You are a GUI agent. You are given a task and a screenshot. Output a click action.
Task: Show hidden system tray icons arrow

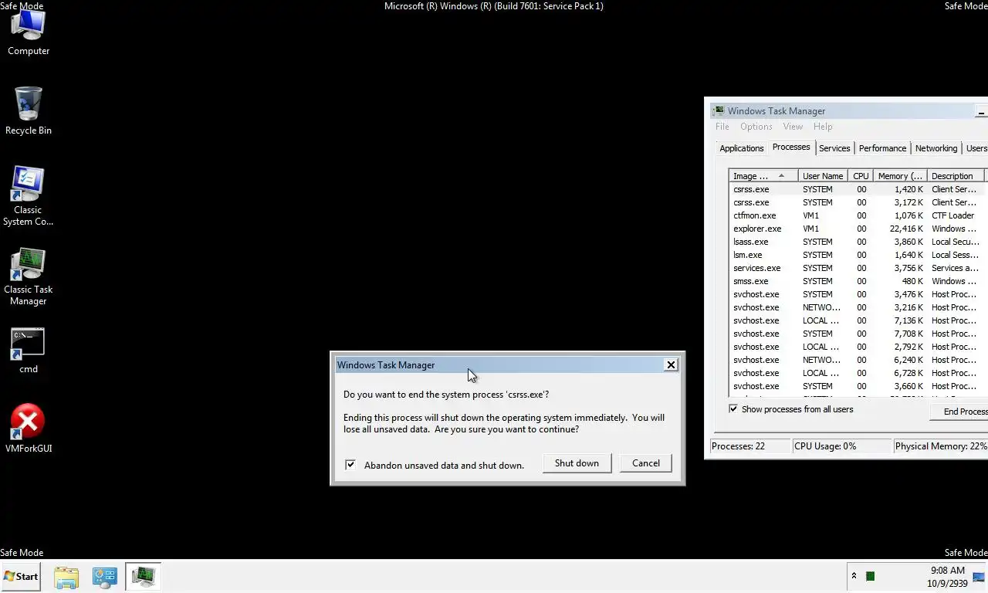point(854,576)
